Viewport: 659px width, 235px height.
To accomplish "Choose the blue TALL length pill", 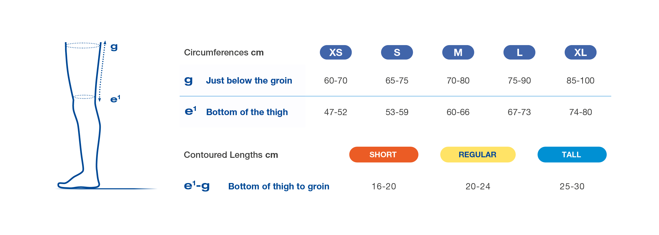I will click(x=572, y=154).
